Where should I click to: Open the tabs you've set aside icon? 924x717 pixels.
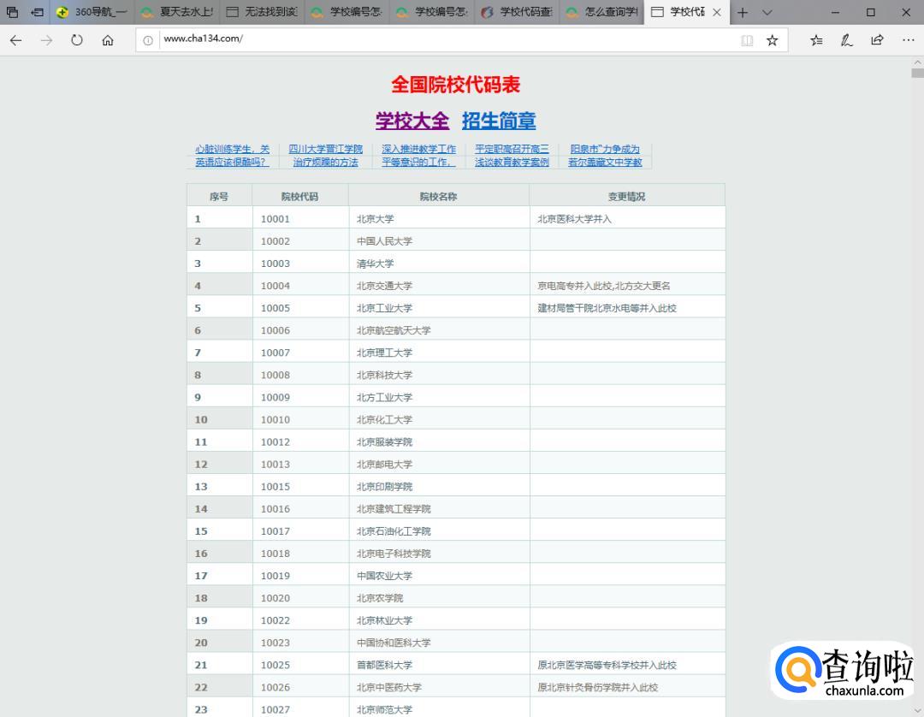[x=12, y=12]
